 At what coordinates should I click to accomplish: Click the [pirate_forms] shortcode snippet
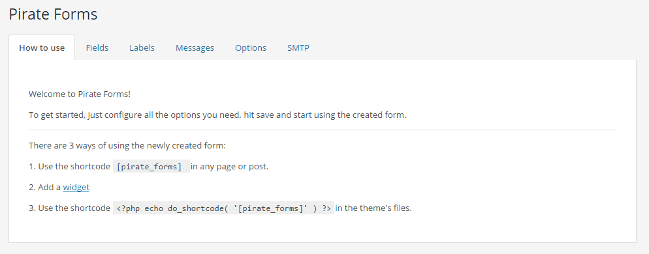click(151, 167)
